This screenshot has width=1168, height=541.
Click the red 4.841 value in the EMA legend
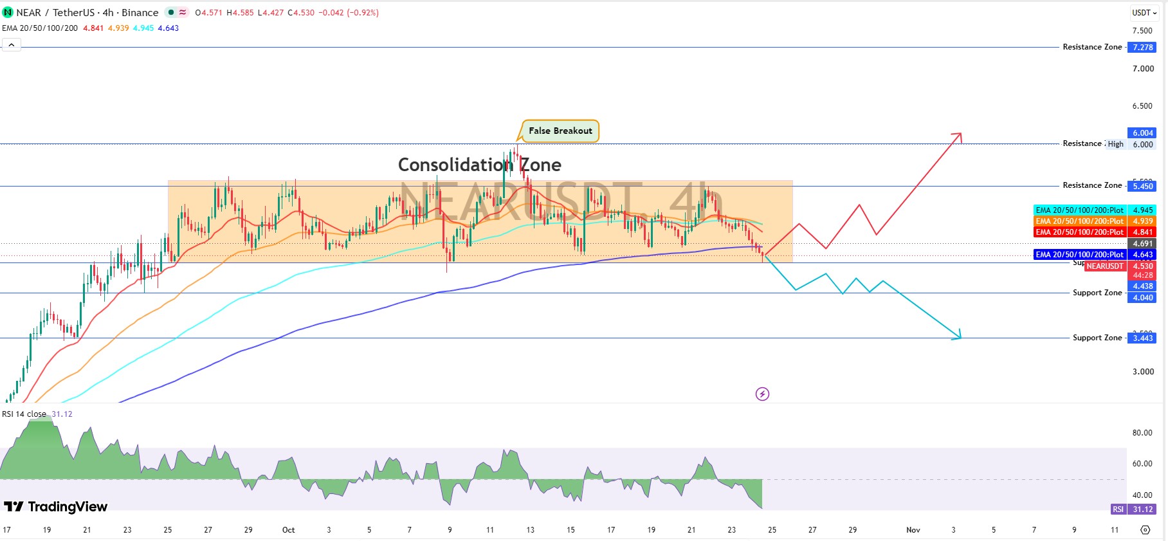[93, 28]
